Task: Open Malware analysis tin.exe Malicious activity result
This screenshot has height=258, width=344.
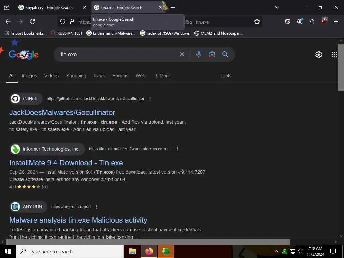Action: pos(78,220)
